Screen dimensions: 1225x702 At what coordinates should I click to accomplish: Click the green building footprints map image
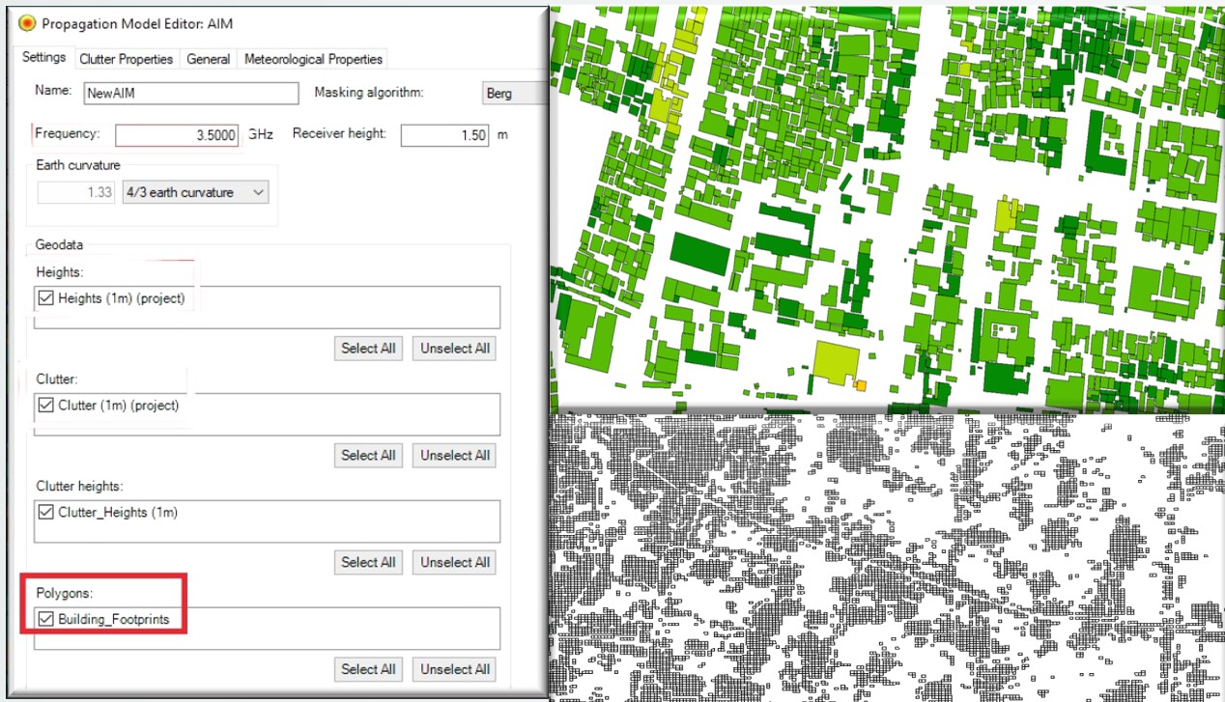coord(887,208)
